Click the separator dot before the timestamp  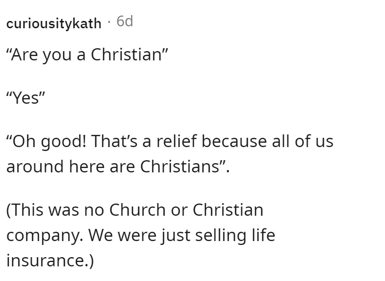click(x=109, y=23)
